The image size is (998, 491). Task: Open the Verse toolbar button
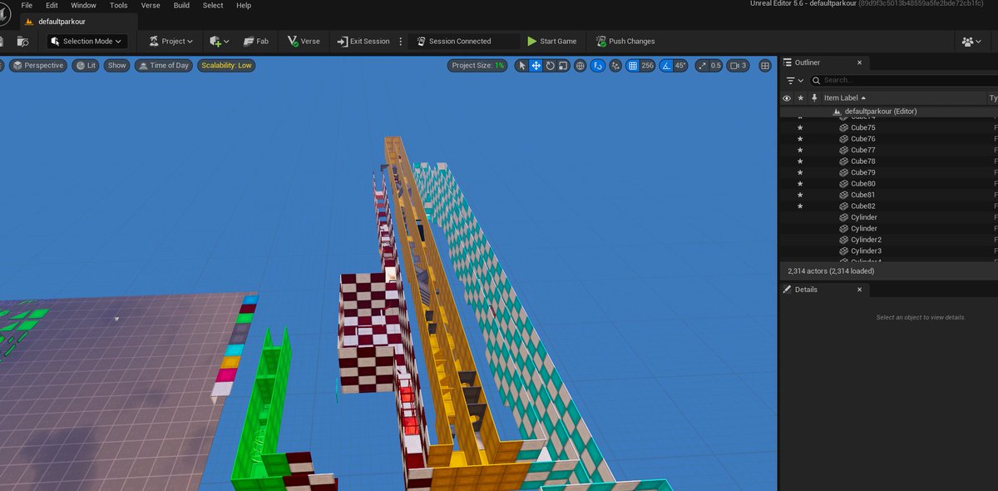304,41
